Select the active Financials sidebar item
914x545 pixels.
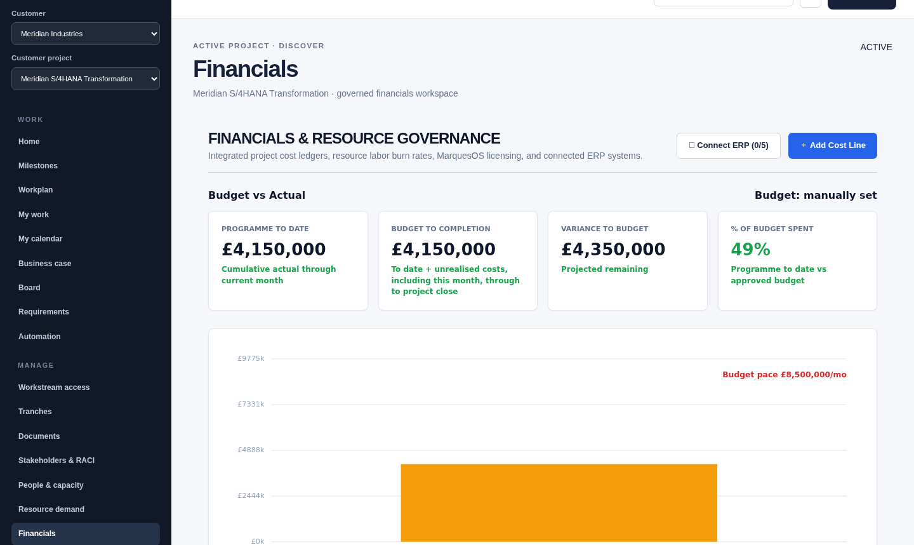tap(86, 534)
